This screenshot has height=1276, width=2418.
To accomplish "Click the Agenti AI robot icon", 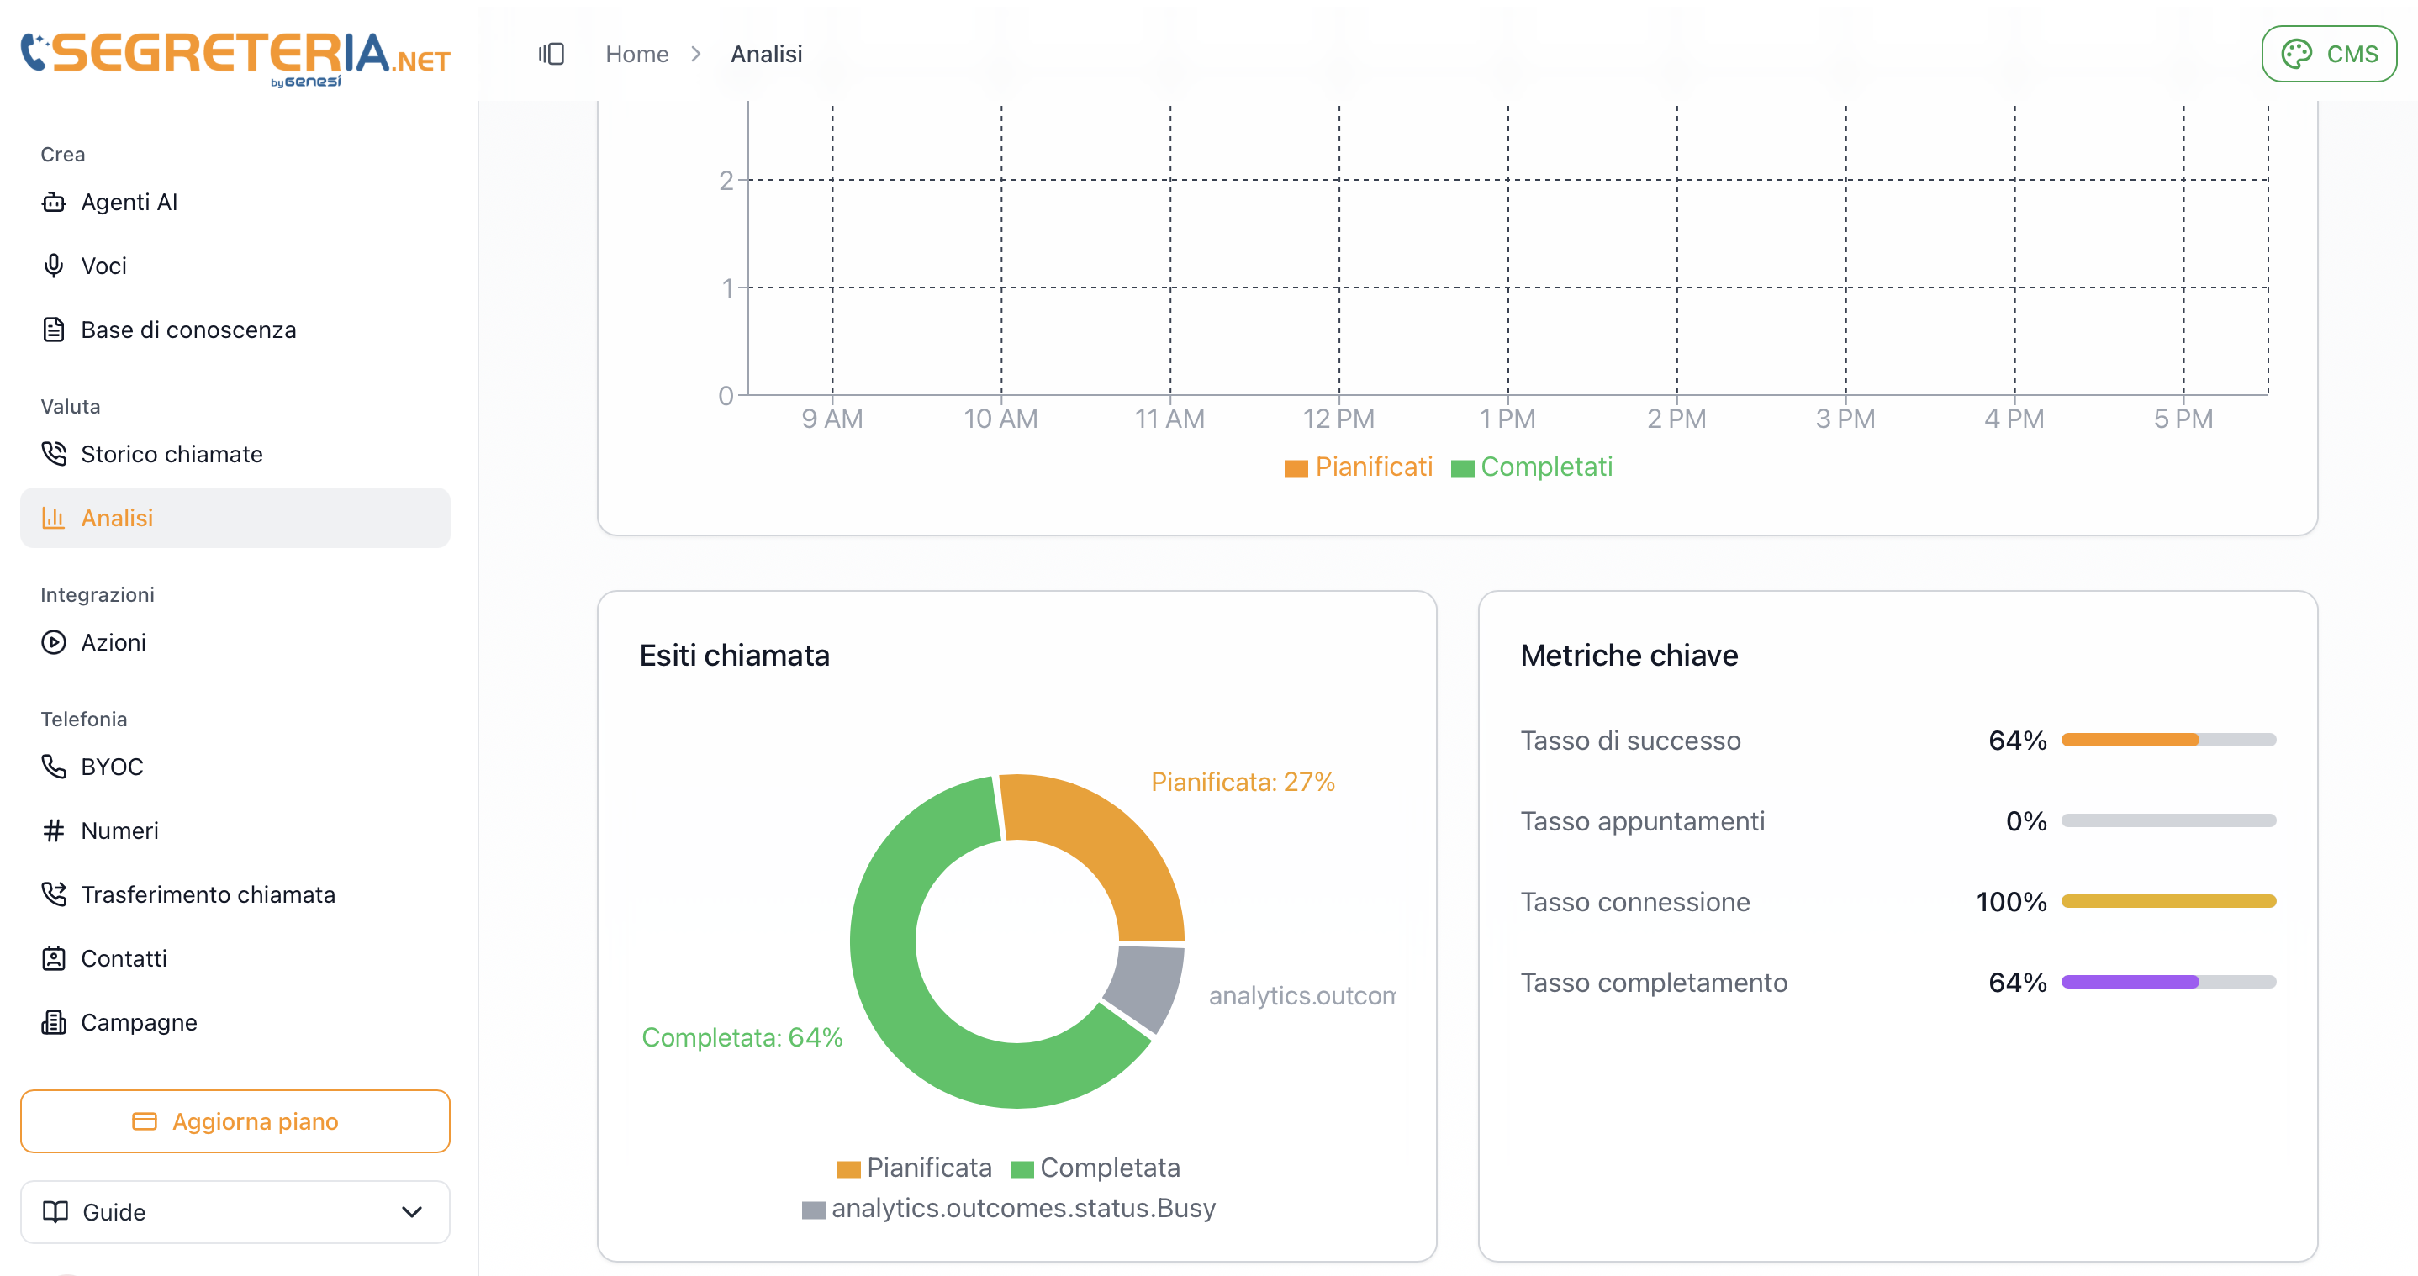I will pos(54,202).
